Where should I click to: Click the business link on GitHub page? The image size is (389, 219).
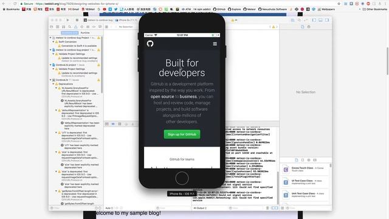pos(188,97)
